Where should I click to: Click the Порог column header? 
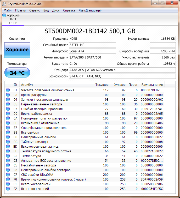click(x=133, y=85)
